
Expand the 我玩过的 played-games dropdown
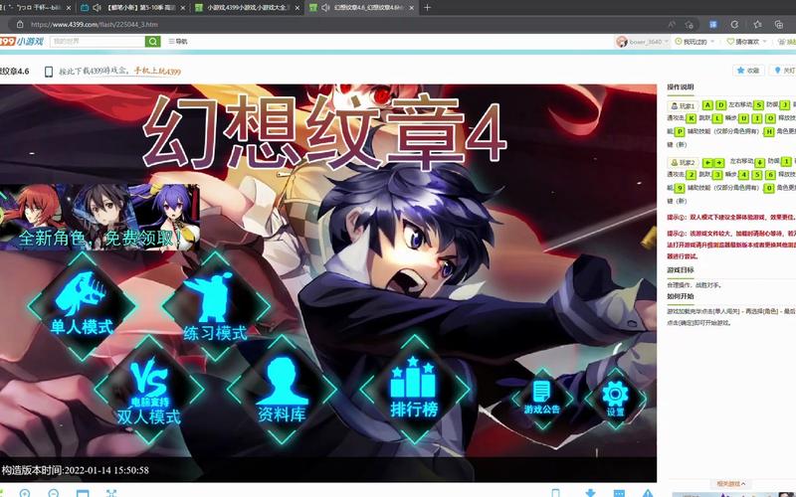(x=695, y=42)
